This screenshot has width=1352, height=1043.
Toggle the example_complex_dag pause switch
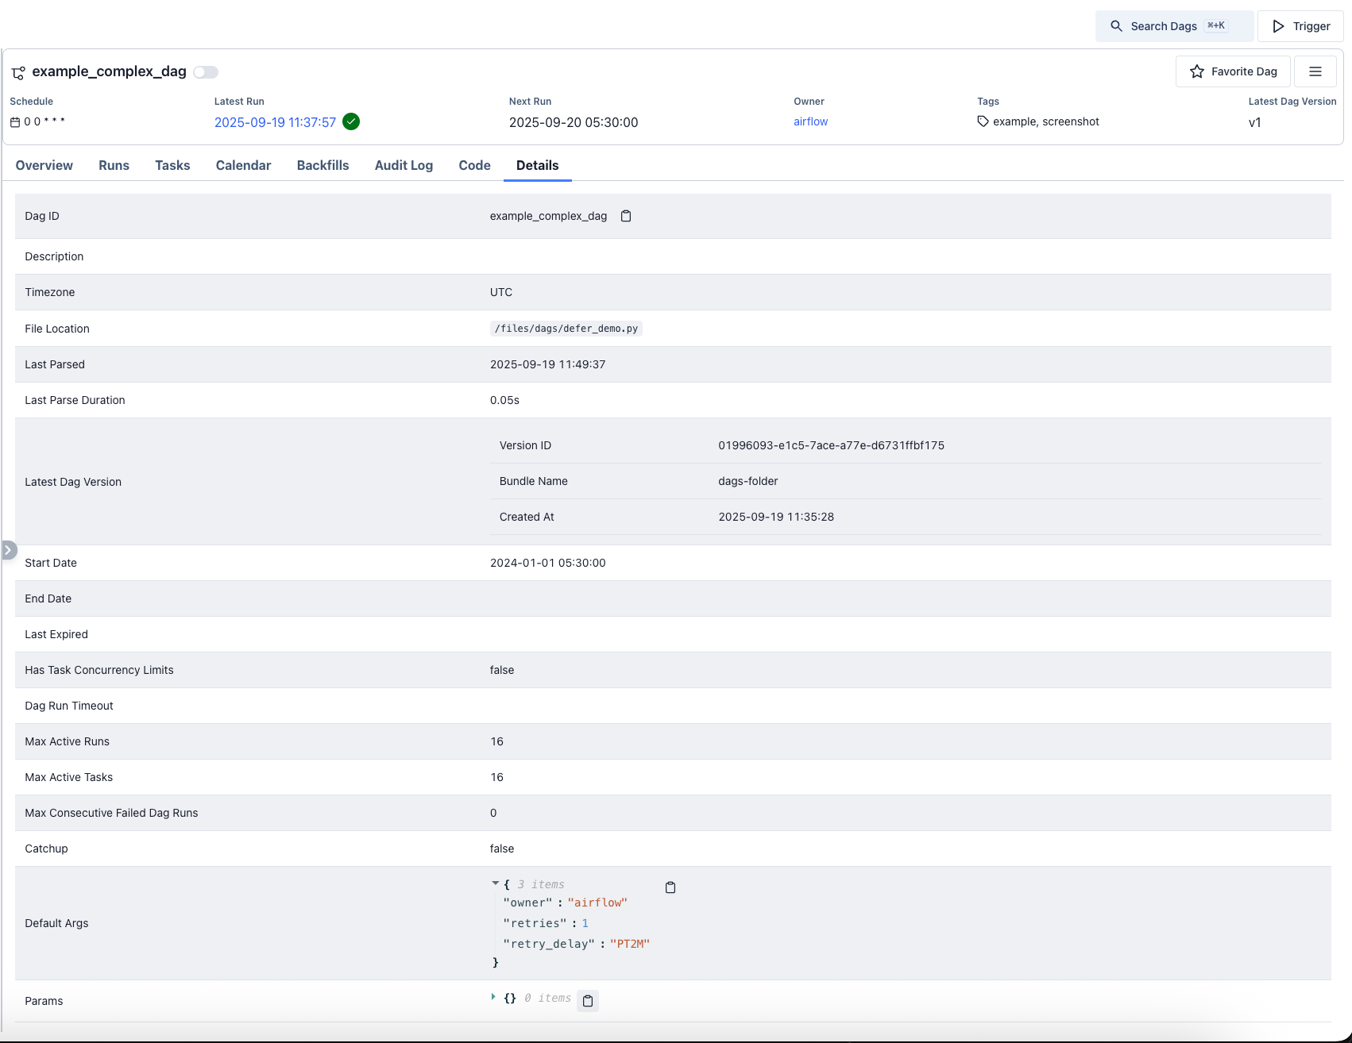(x=206, y=72)
